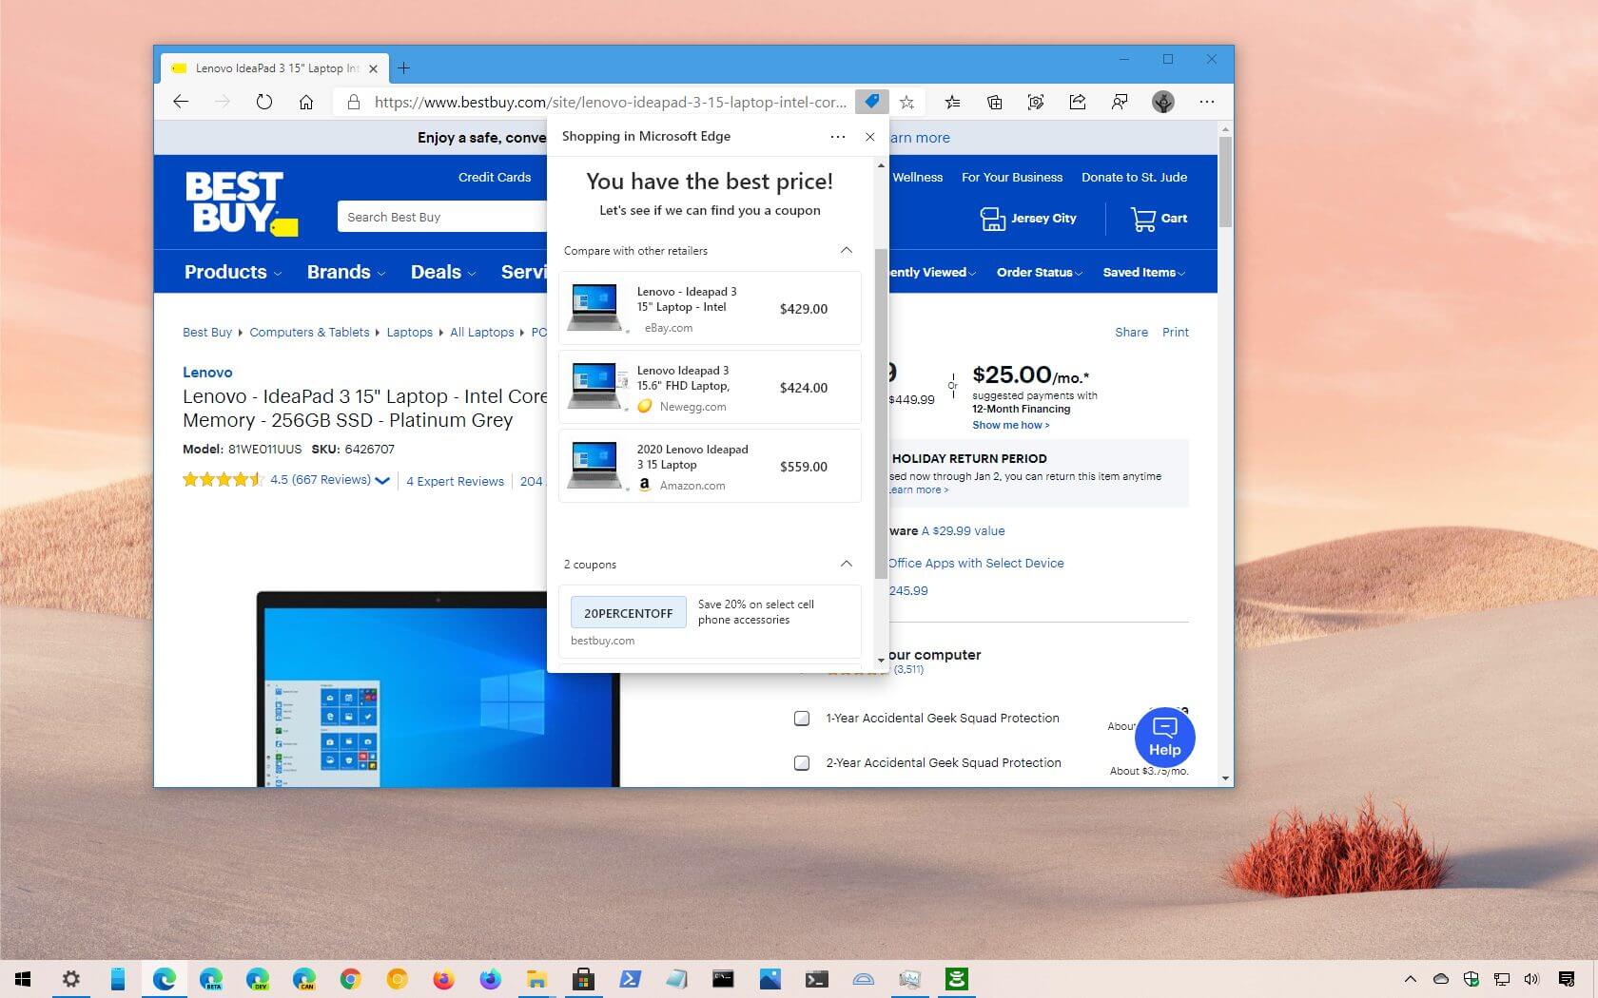Collapse Compare with other retailers section

click(x=846, y=250)
